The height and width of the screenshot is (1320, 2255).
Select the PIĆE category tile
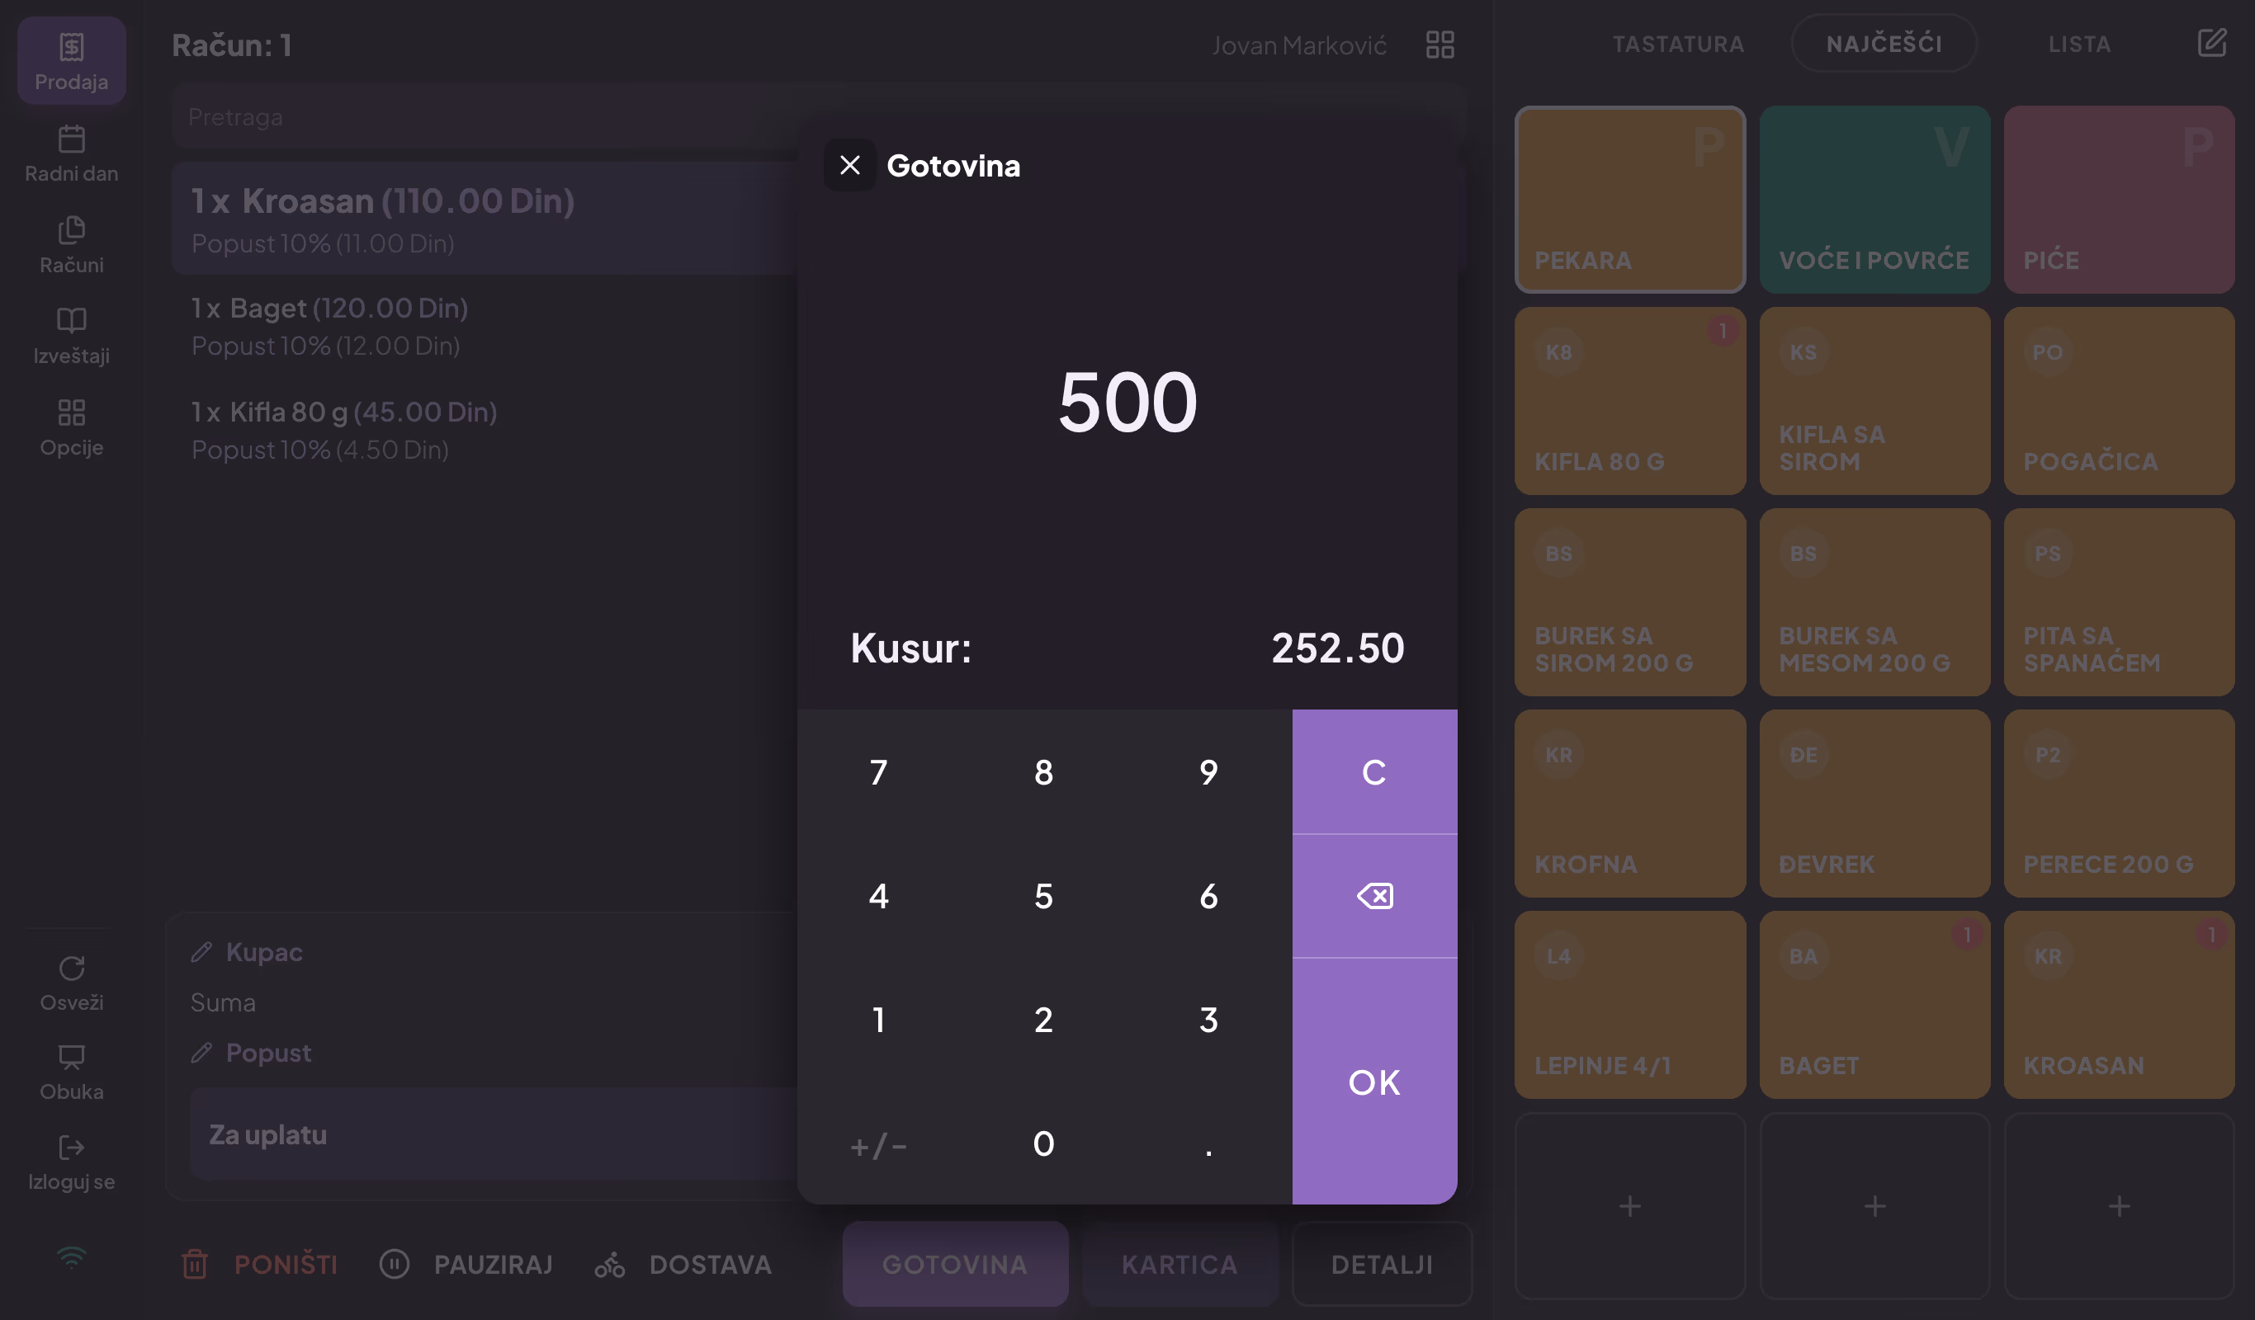(2119, 200)
